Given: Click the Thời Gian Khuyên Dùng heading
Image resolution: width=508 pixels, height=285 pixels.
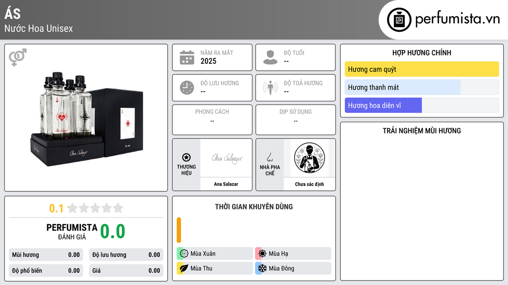Looking at the screenshot, I should click(254, 207).
